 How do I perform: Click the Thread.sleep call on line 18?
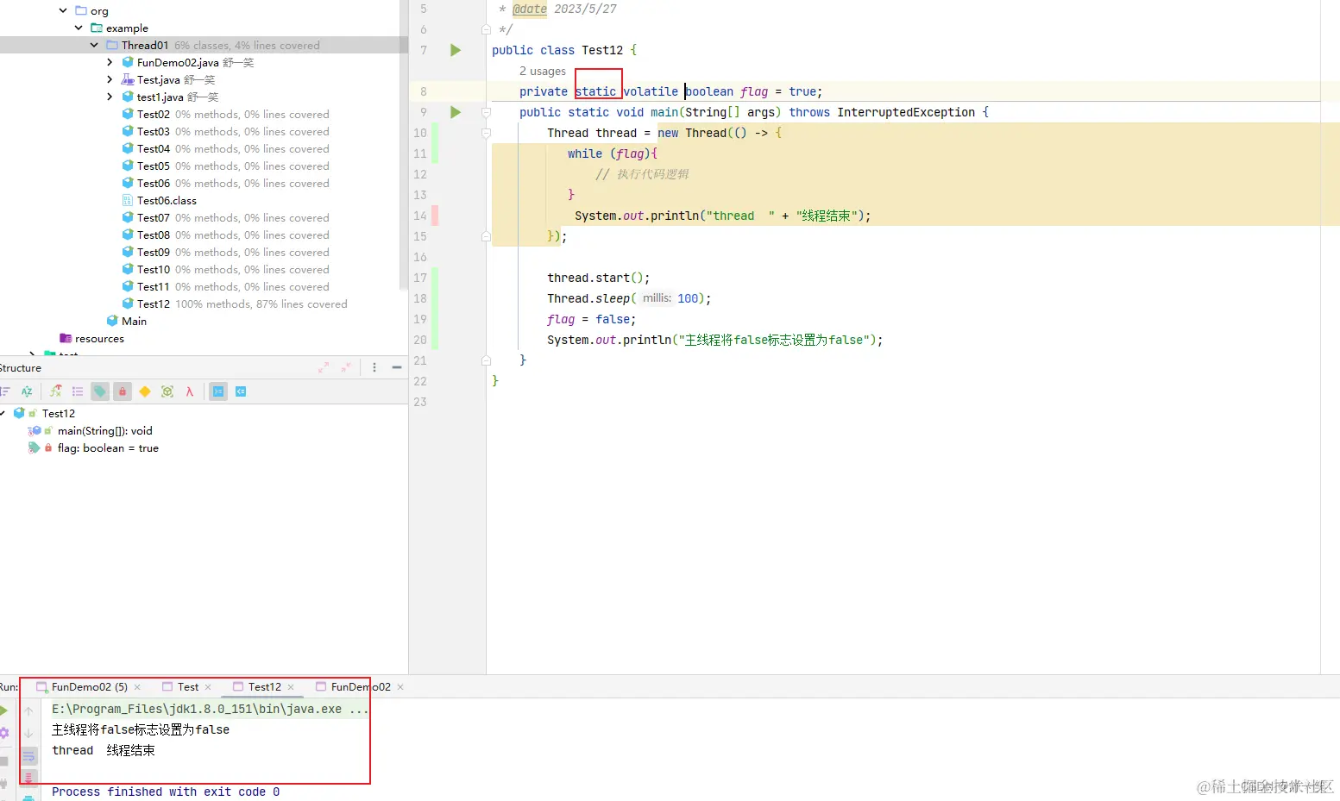point(628,298)
